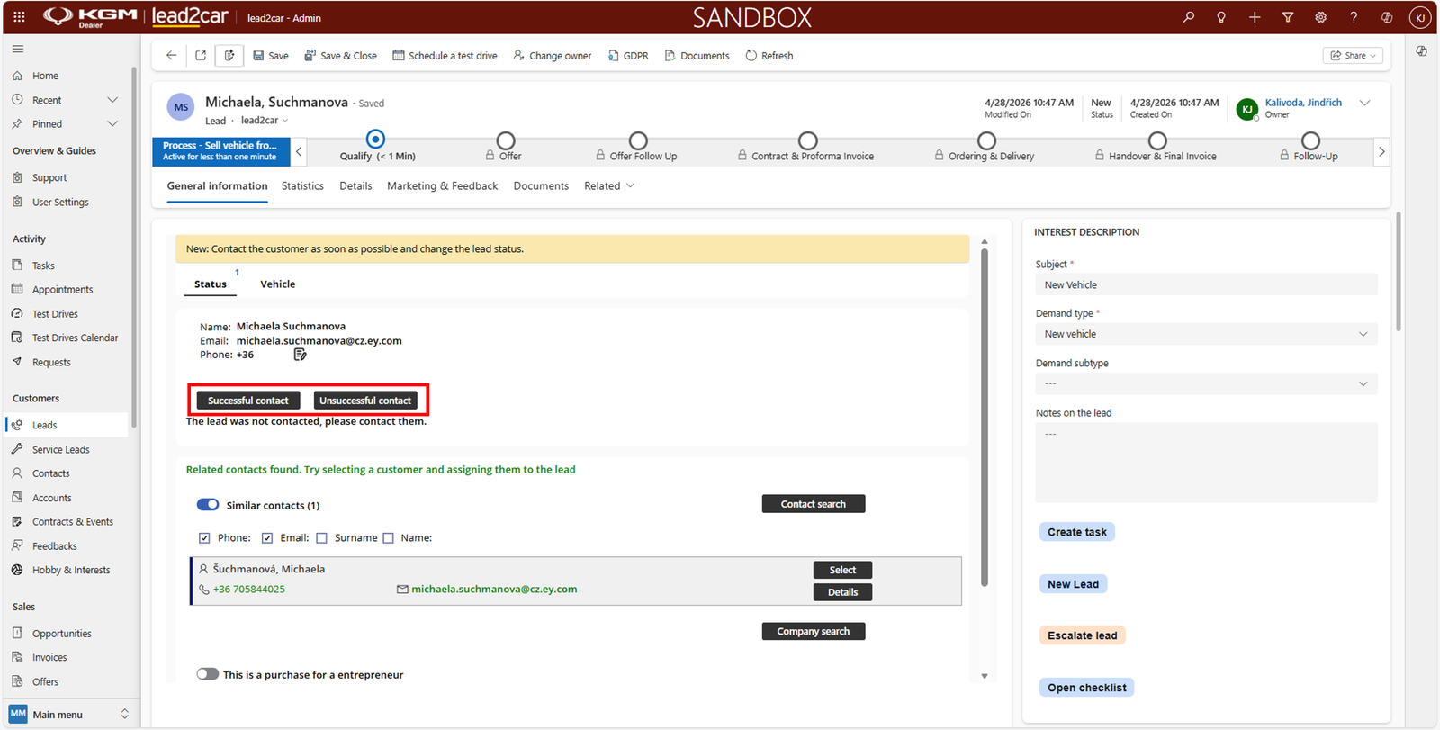
Task: Click the GDPR command
Action: 628,56
